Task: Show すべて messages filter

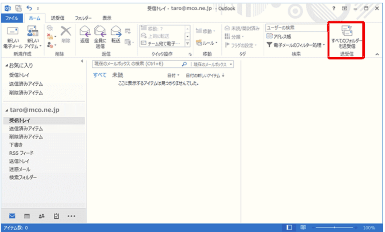Action: 99,75
